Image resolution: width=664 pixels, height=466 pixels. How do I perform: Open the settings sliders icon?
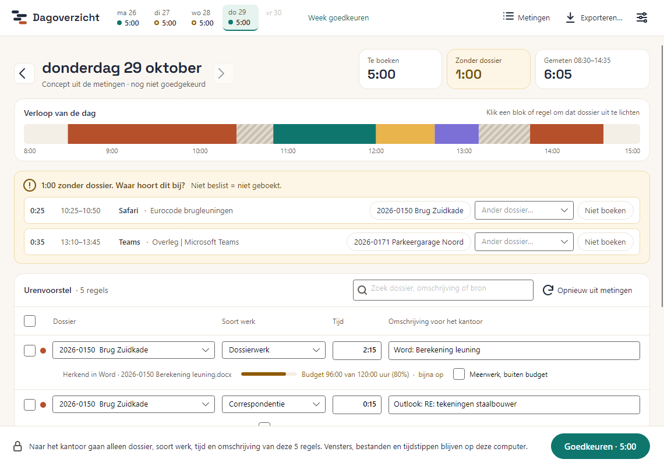coord(641,17)
